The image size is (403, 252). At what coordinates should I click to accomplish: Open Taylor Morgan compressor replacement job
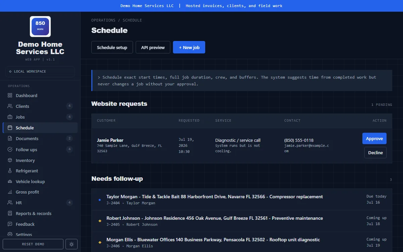241,200
